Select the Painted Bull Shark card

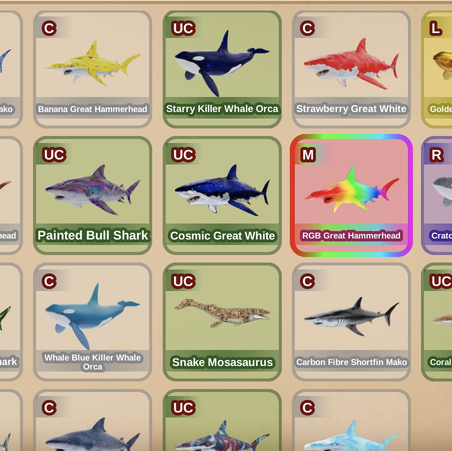[93, 195]
